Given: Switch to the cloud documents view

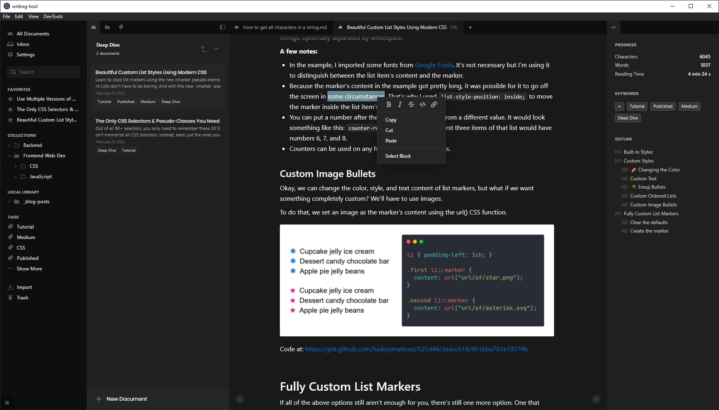Looking at the screenshot, I should [94, 27].
